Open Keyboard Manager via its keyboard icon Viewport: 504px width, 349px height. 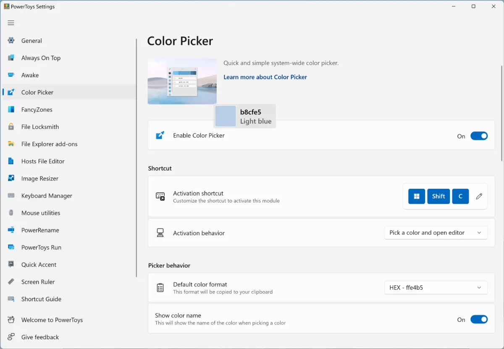coord(11,195)
